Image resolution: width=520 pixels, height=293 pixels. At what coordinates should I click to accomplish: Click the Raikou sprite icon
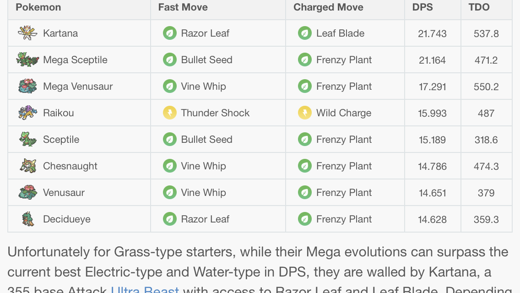click(x=27, y=113)
